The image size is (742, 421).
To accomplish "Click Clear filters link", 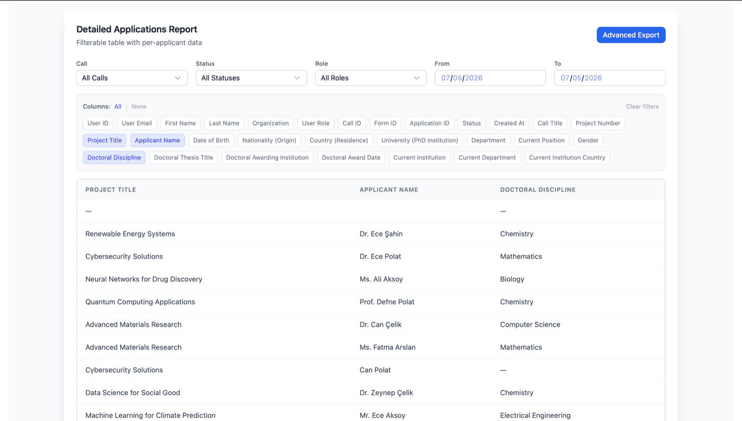I will 642,107.
